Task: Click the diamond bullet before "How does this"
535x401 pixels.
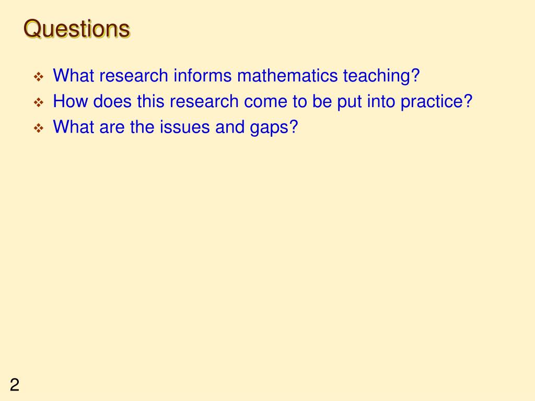Action: [x=39, y=102]
